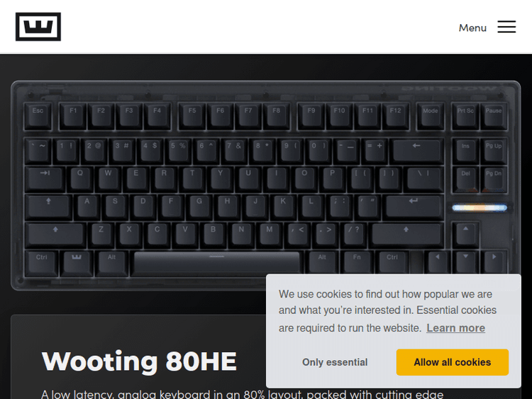Click the Esc key on keyboard image
Image resolution: width=532 pixels, height=399 pixels.
(x=38, y=116)
